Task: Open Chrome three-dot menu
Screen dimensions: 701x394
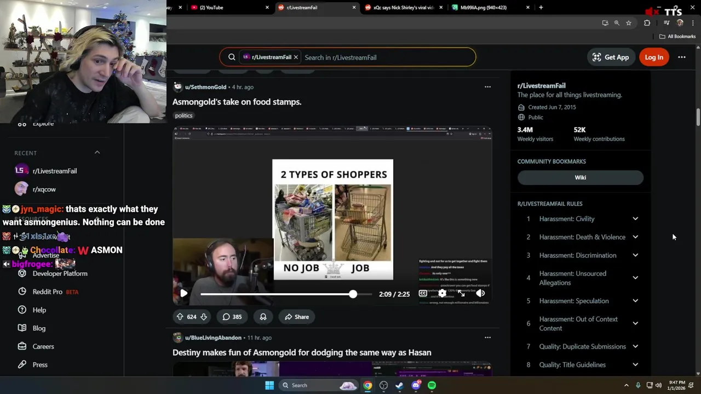Action: coord(693,23)
